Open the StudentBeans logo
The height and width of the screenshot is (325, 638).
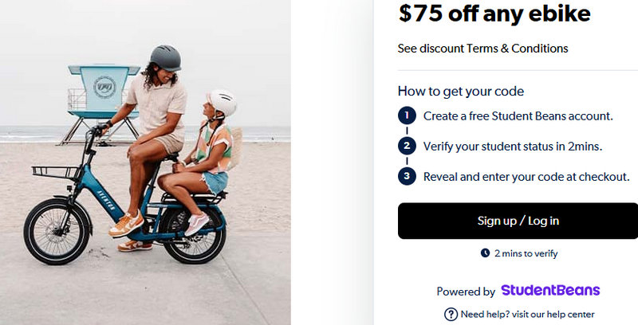click(x=550, y=291)
